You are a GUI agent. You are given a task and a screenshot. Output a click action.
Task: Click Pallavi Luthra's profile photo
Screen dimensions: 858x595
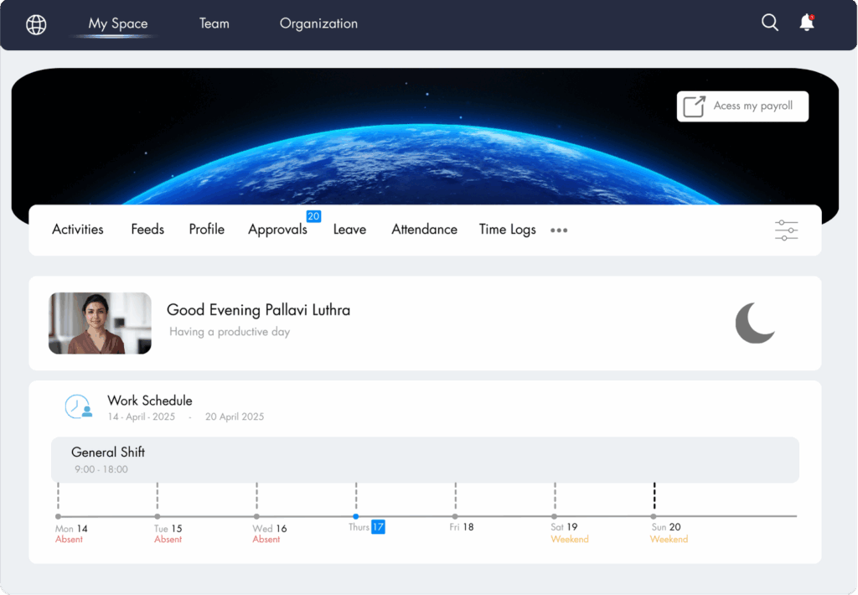coord(101,323)
